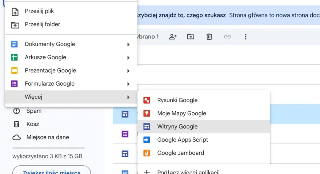Click the green Arkusze Google icon
The width and height of the screenshot is (320, 174).
click(x=14, y=57)
